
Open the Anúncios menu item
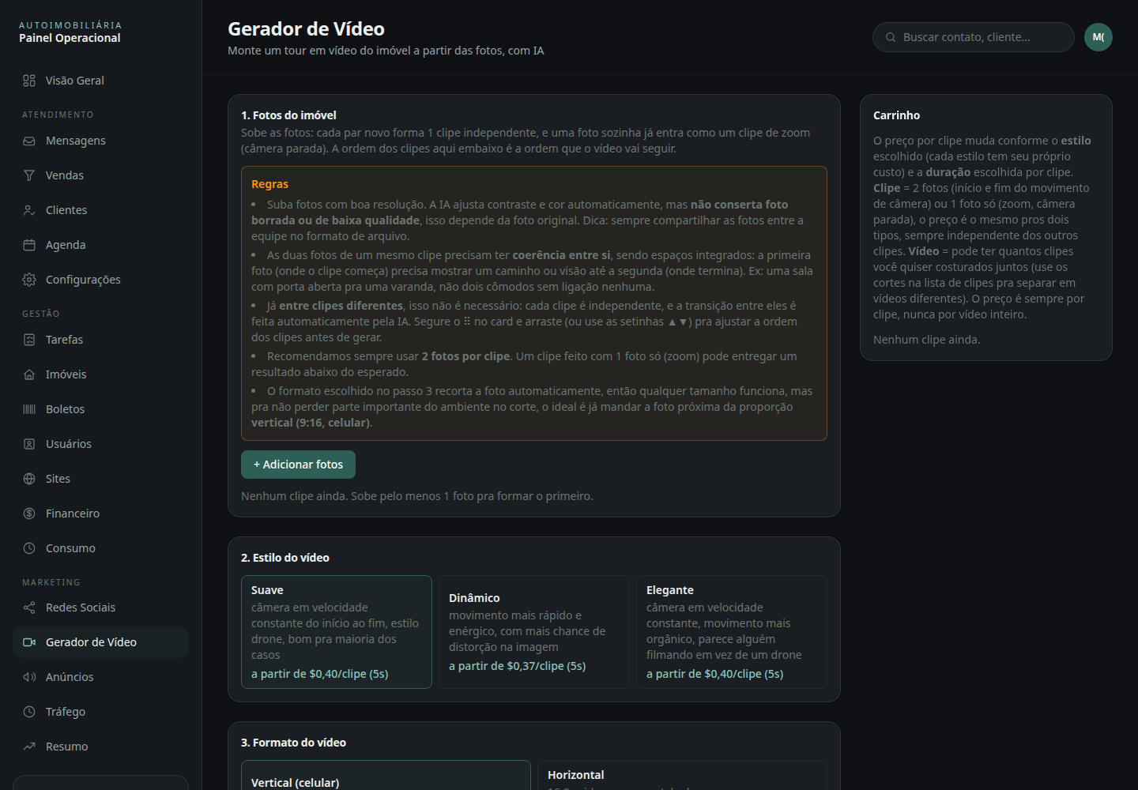100,677
